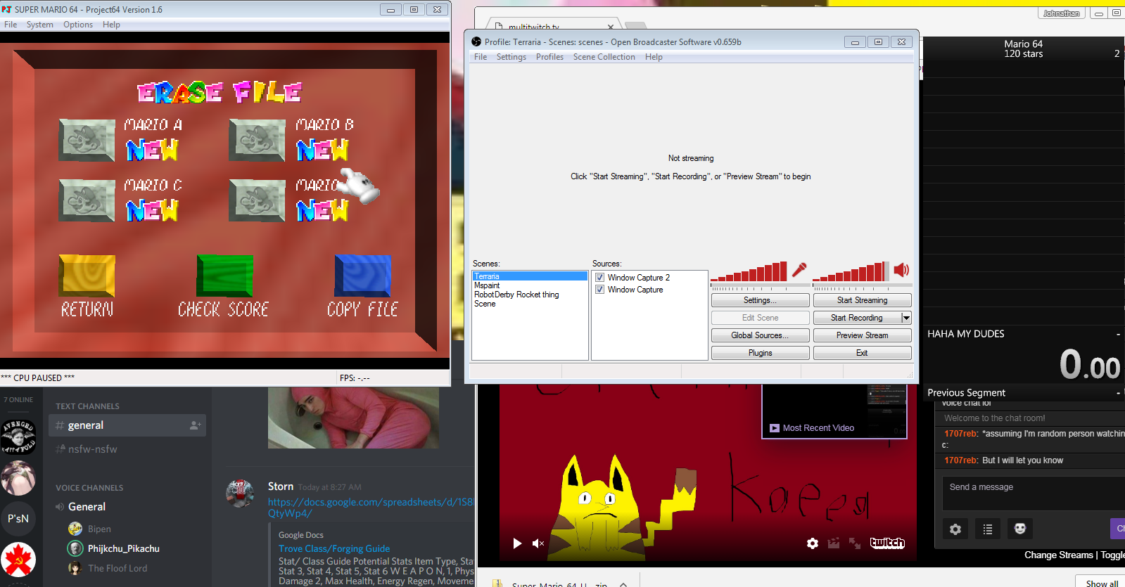Expand the Start Recording dropdown arrow
This screenshot has width=1125, height=587.
tap(906, 318)
